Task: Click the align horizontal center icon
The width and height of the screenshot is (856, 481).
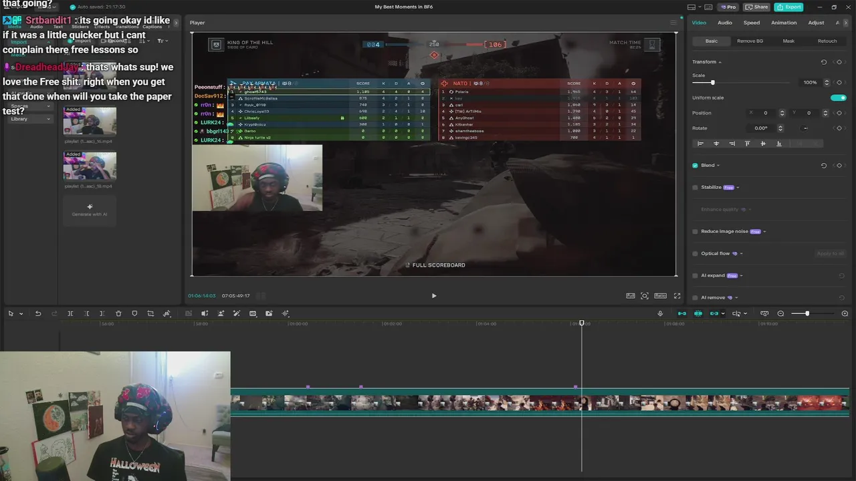Action: click(716, 144)
